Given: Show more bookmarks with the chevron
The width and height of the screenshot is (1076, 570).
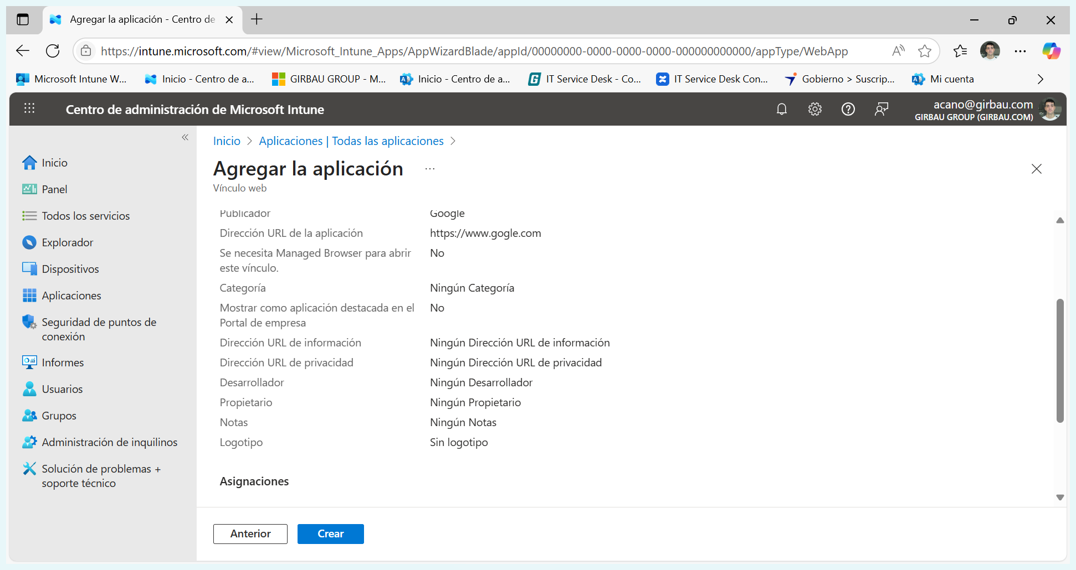Looking at the screenshot, I should [1040, 79].
